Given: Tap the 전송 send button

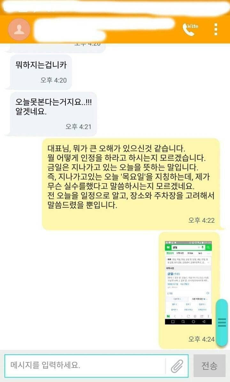Looking at the screenshot, I should click(209, 366).
